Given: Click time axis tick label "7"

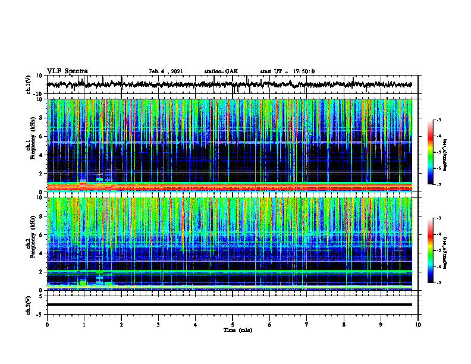Looking at the screenshot, I should pos(306,325).
